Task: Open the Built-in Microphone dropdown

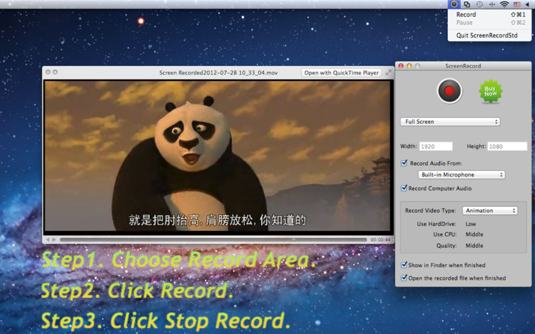Action: click(x=461, y=175)
